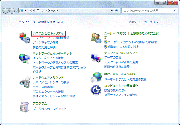Open the カテゴリ view-by dropdown

click(x=151, y=22)
